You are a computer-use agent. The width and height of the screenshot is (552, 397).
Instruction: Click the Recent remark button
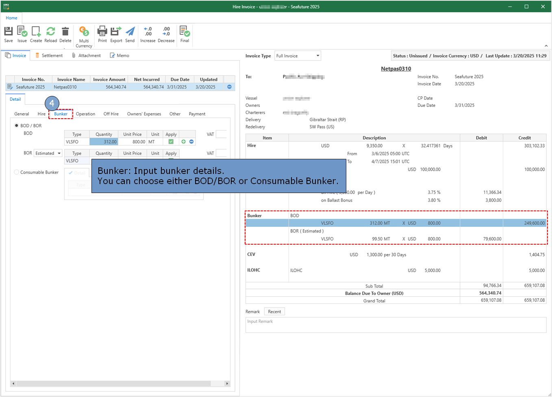(x=274, y=312)
